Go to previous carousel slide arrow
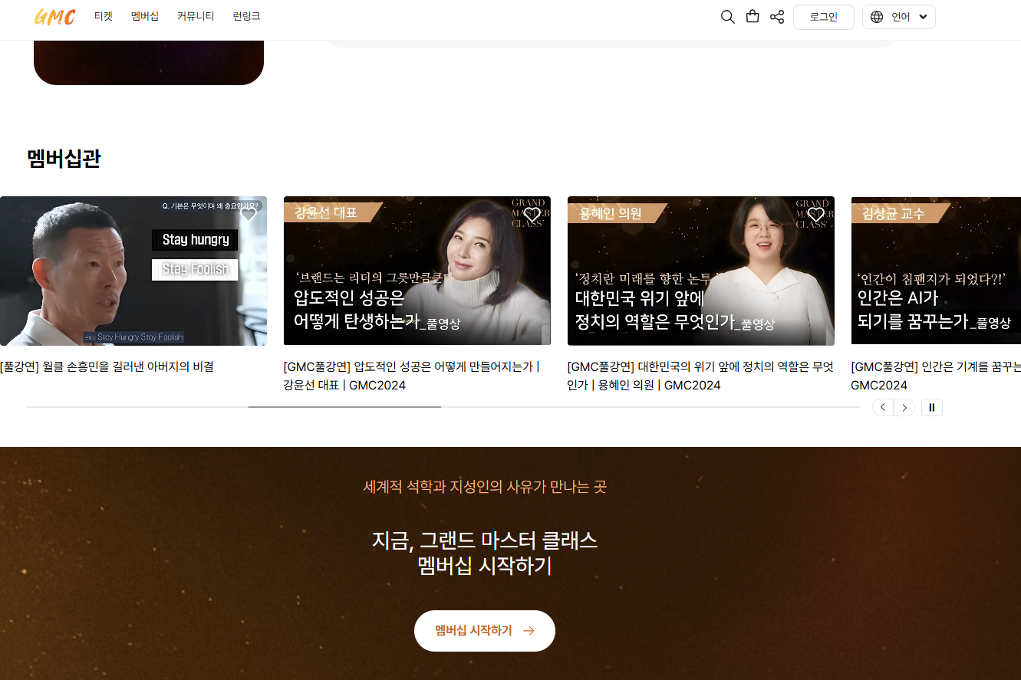1021x680 pixels. 883,408
